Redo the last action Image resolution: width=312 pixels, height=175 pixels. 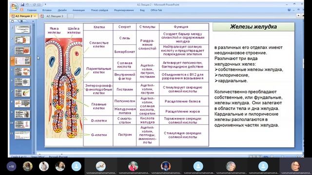(x=34, y=4)
